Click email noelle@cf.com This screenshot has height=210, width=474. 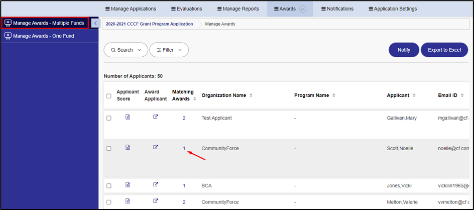point(453,148)
